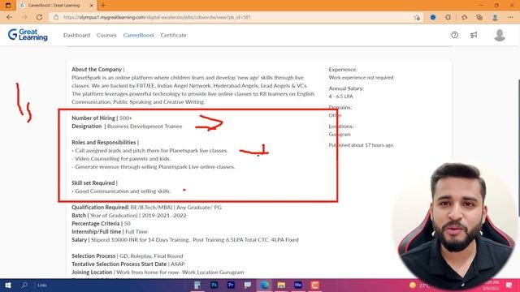520x292 pixels.
Task: Select the CareerBoost tab
Action: [x=139, y=35]
